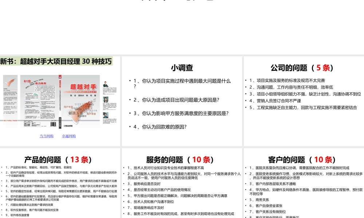Open the 当当网购 purchase link

pos(47,136)
